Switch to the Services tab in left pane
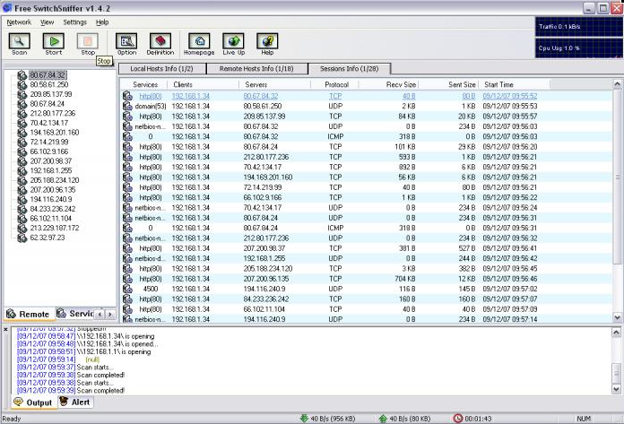This screenshot has height=424, width=624. point(74,314)
